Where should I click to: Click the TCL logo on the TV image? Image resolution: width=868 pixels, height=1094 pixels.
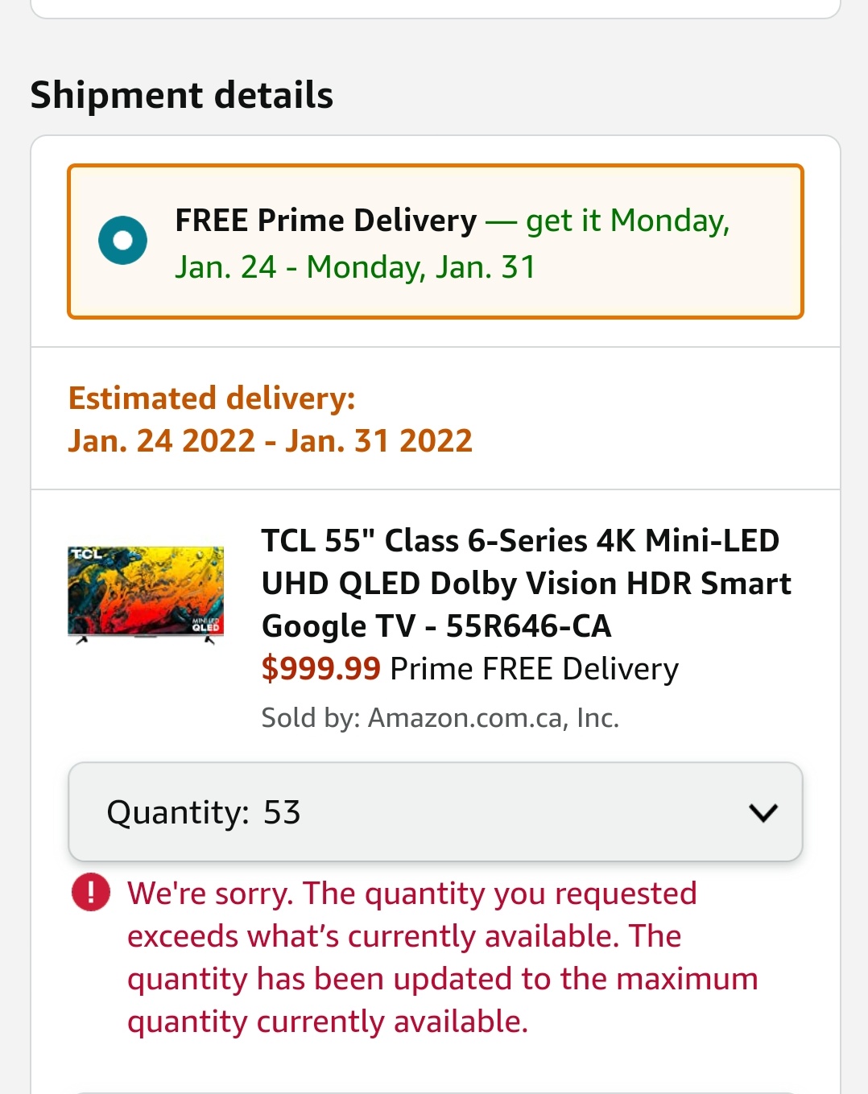86,555
